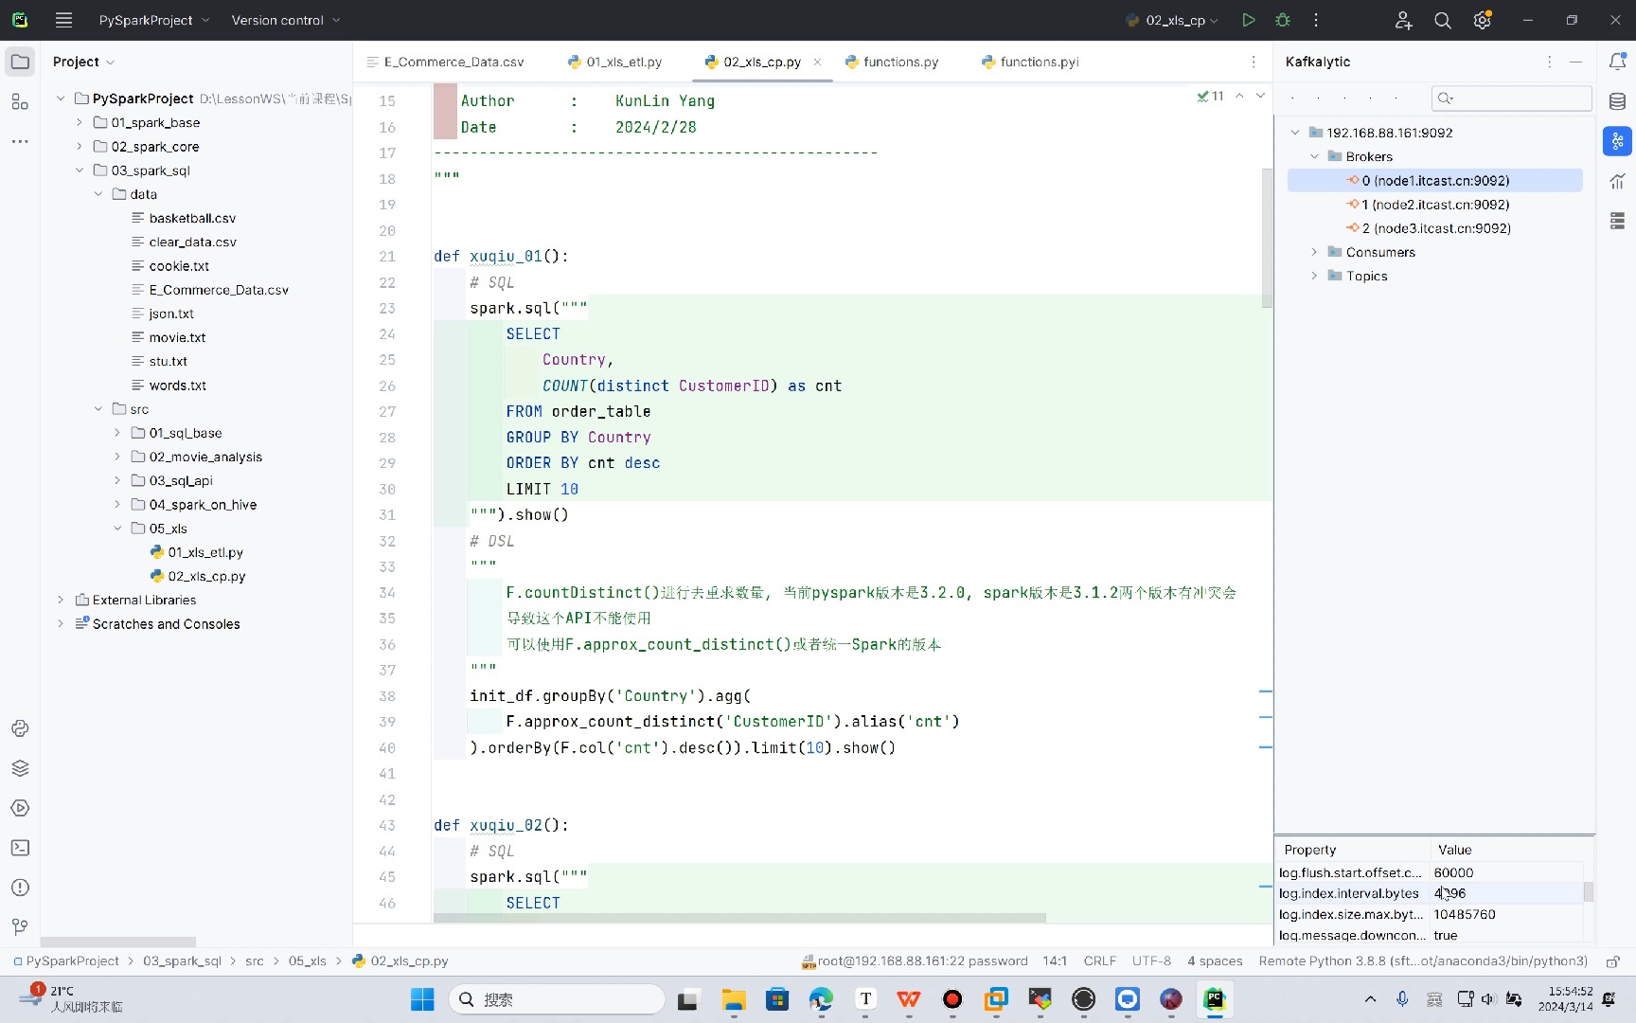Viewport: 1636px width, 1023px height.
Task: Collapse the Brokers node in Kafkalytic
Action: pos(1314,156)
